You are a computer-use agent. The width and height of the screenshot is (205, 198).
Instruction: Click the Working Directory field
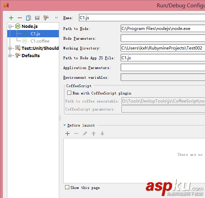click(163, 48)
